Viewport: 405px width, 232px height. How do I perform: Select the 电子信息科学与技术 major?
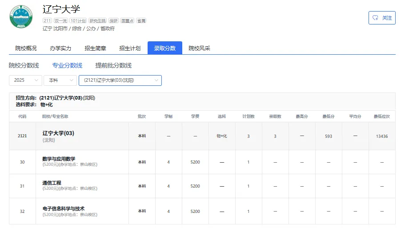pyautogui.click(x=64, y=208)
